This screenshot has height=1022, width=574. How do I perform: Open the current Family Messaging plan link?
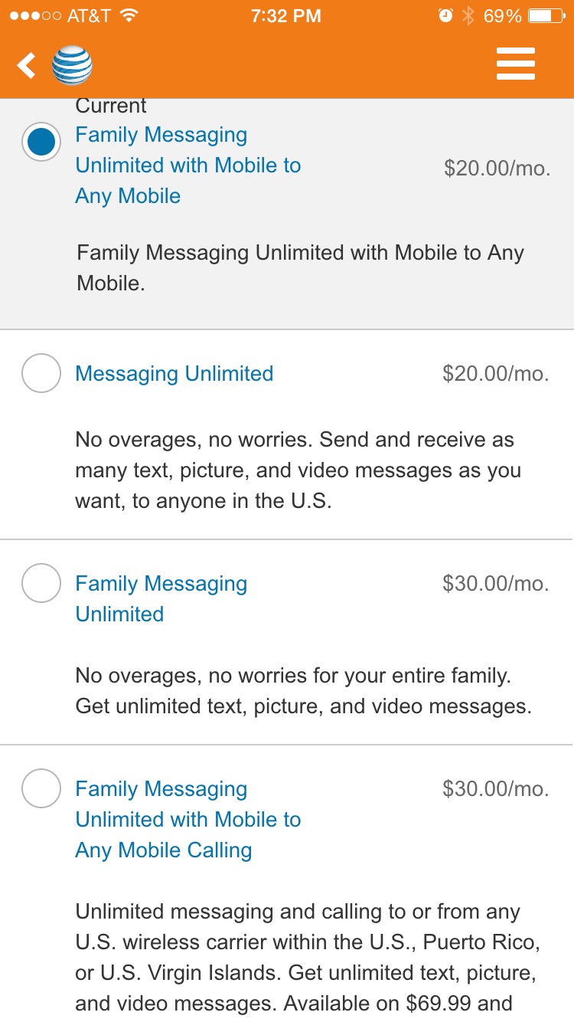pyautogui.click(x=188, y=165)
